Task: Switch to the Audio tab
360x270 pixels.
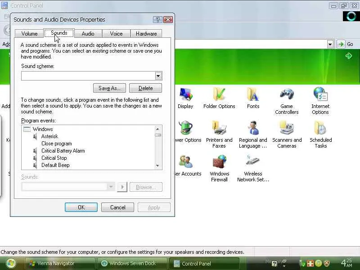Action: [x=88, y=33]
